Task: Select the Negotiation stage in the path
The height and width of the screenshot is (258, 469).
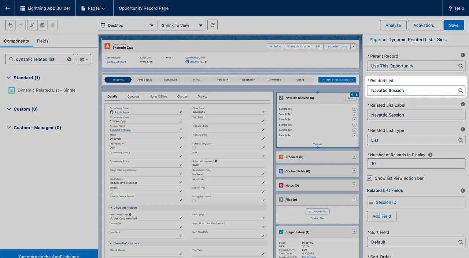Action: (248, 80)
